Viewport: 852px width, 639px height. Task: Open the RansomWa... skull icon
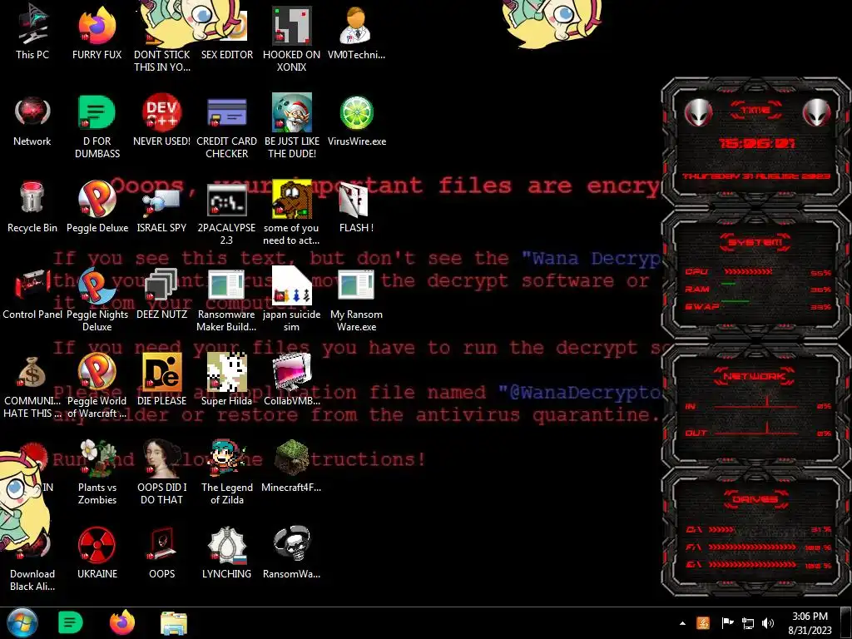tap(291, 552)
